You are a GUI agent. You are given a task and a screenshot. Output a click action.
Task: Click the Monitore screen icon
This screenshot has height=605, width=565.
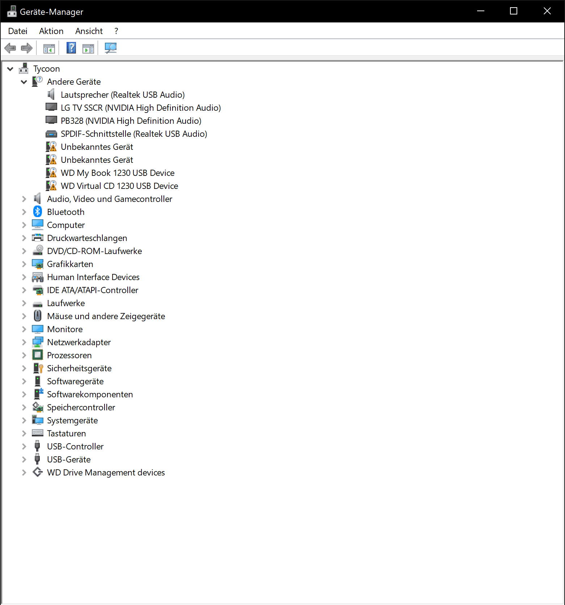[x=38, y=329]
